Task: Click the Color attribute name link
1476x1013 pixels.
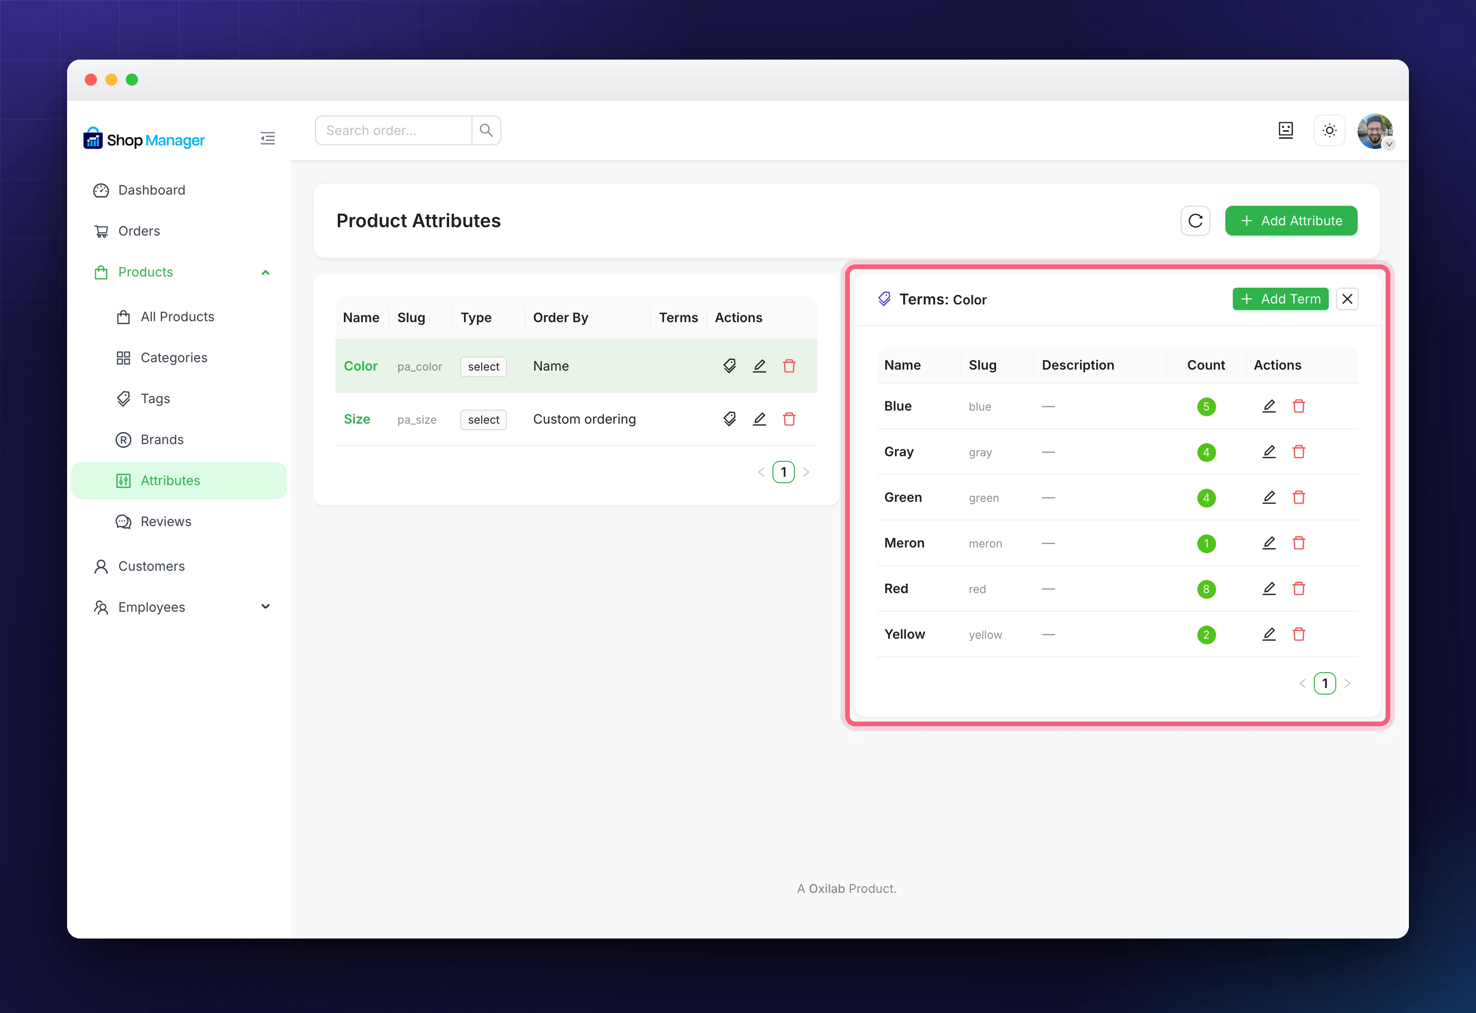Action: tap(361, 366)
